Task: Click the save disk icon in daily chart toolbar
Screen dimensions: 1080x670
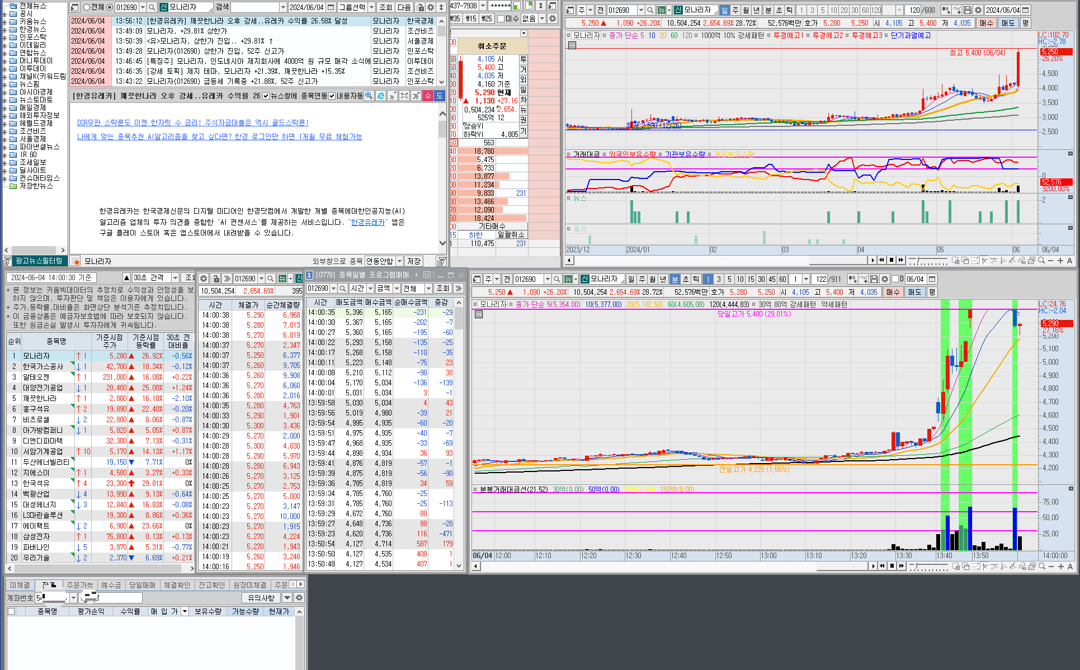Action: [x=967, y=10]
